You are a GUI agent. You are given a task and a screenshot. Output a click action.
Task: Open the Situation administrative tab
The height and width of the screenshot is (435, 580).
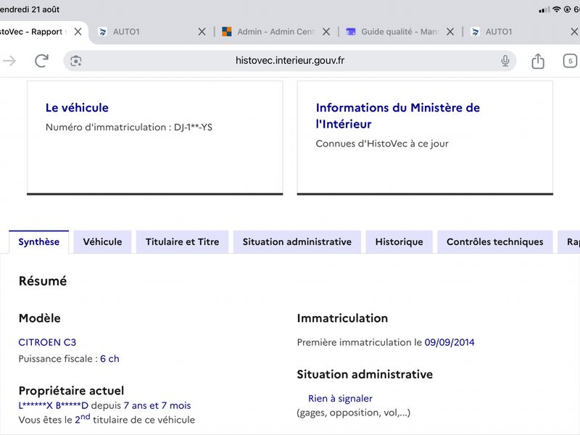pyautogui.click(x=297, y=242)
